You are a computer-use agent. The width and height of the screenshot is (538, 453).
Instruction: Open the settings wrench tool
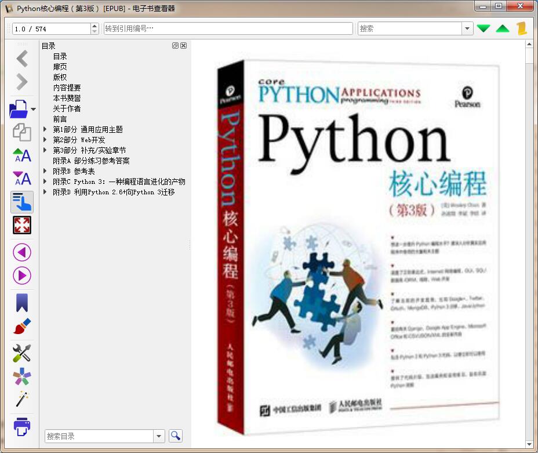coord(21,353)
